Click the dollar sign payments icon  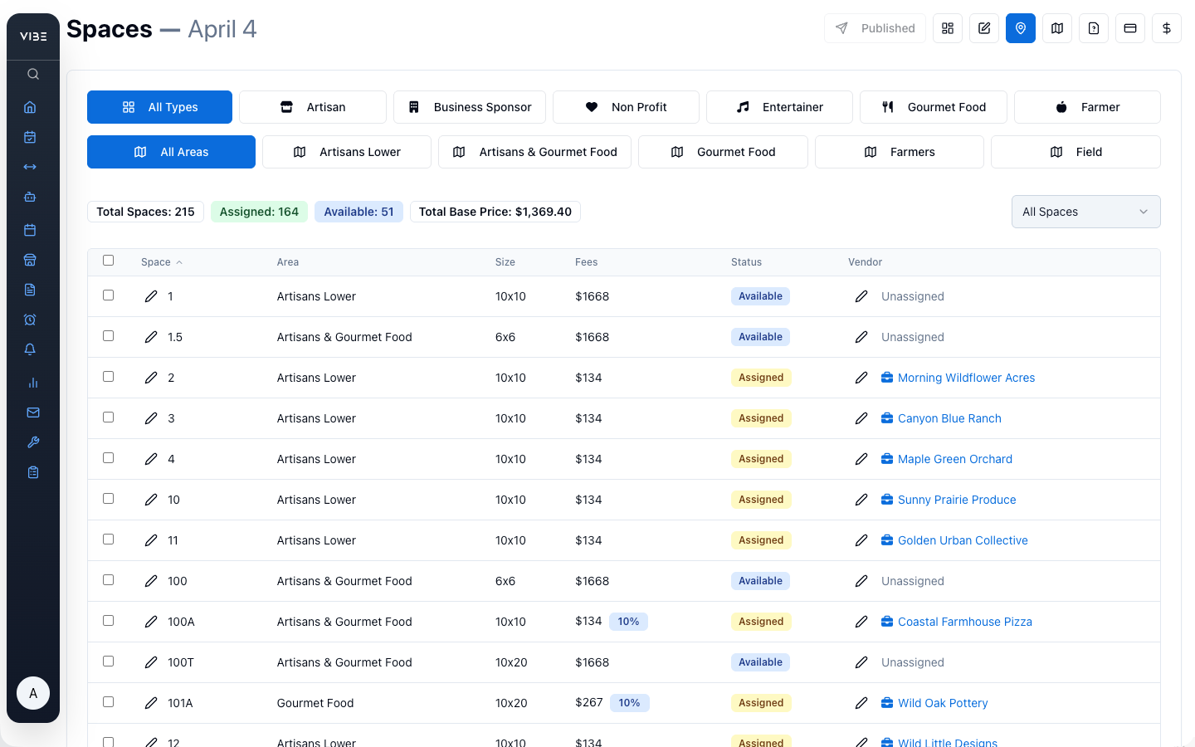coord(1166,27)
